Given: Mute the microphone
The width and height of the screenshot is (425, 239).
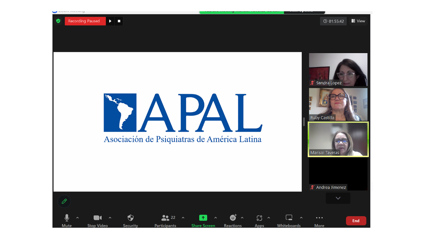Looking at the screenshot, I should (67, 221).
